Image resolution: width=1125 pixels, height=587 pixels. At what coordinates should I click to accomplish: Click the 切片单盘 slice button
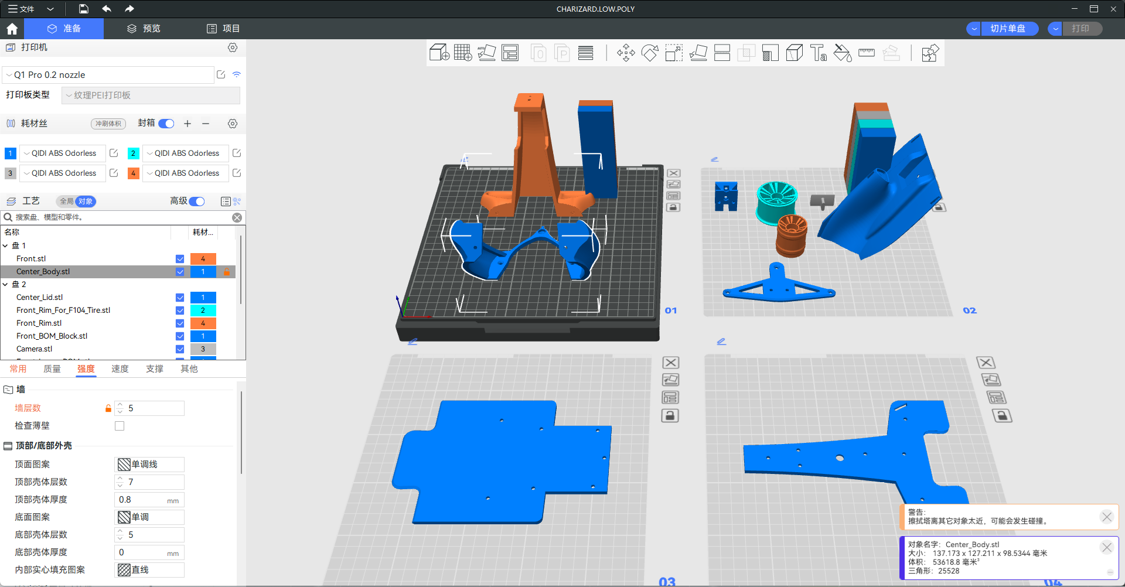pos(1007,29)
